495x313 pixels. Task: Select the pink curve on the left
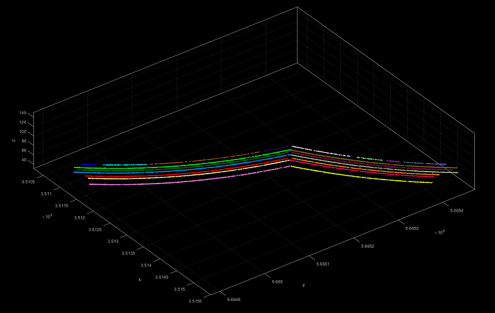167,182
